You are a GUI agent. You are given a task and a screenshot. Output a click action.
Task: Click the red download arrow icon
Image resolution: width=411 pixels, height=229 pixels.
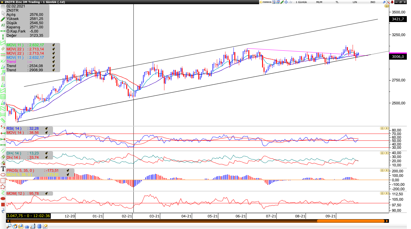tap(392, 2)
